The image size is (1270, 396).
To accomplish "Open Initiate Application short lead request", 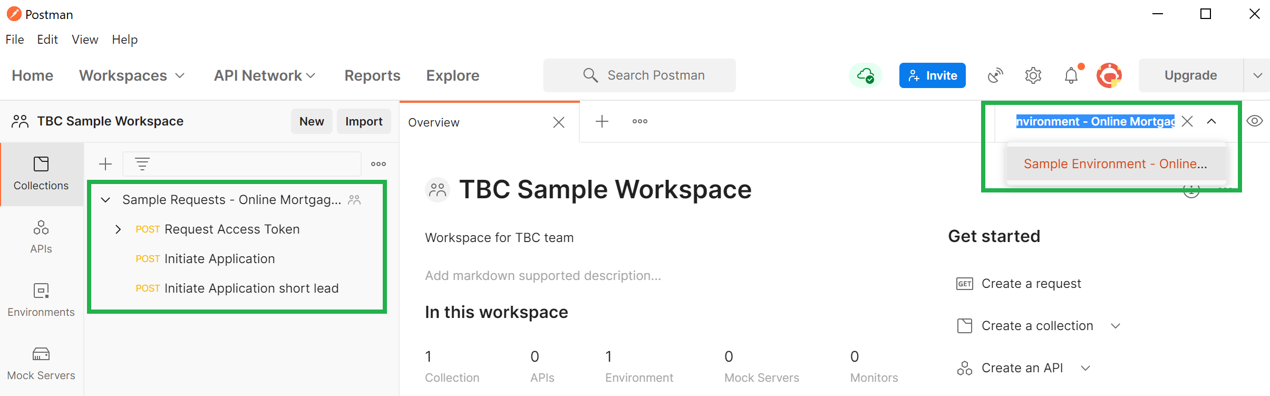I will pyautogui.click(x=251, y=288).
